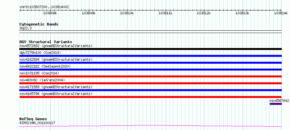291x130 pixels.
Task: Click the 103808k ruler label
Action: (x=50, y=13)
